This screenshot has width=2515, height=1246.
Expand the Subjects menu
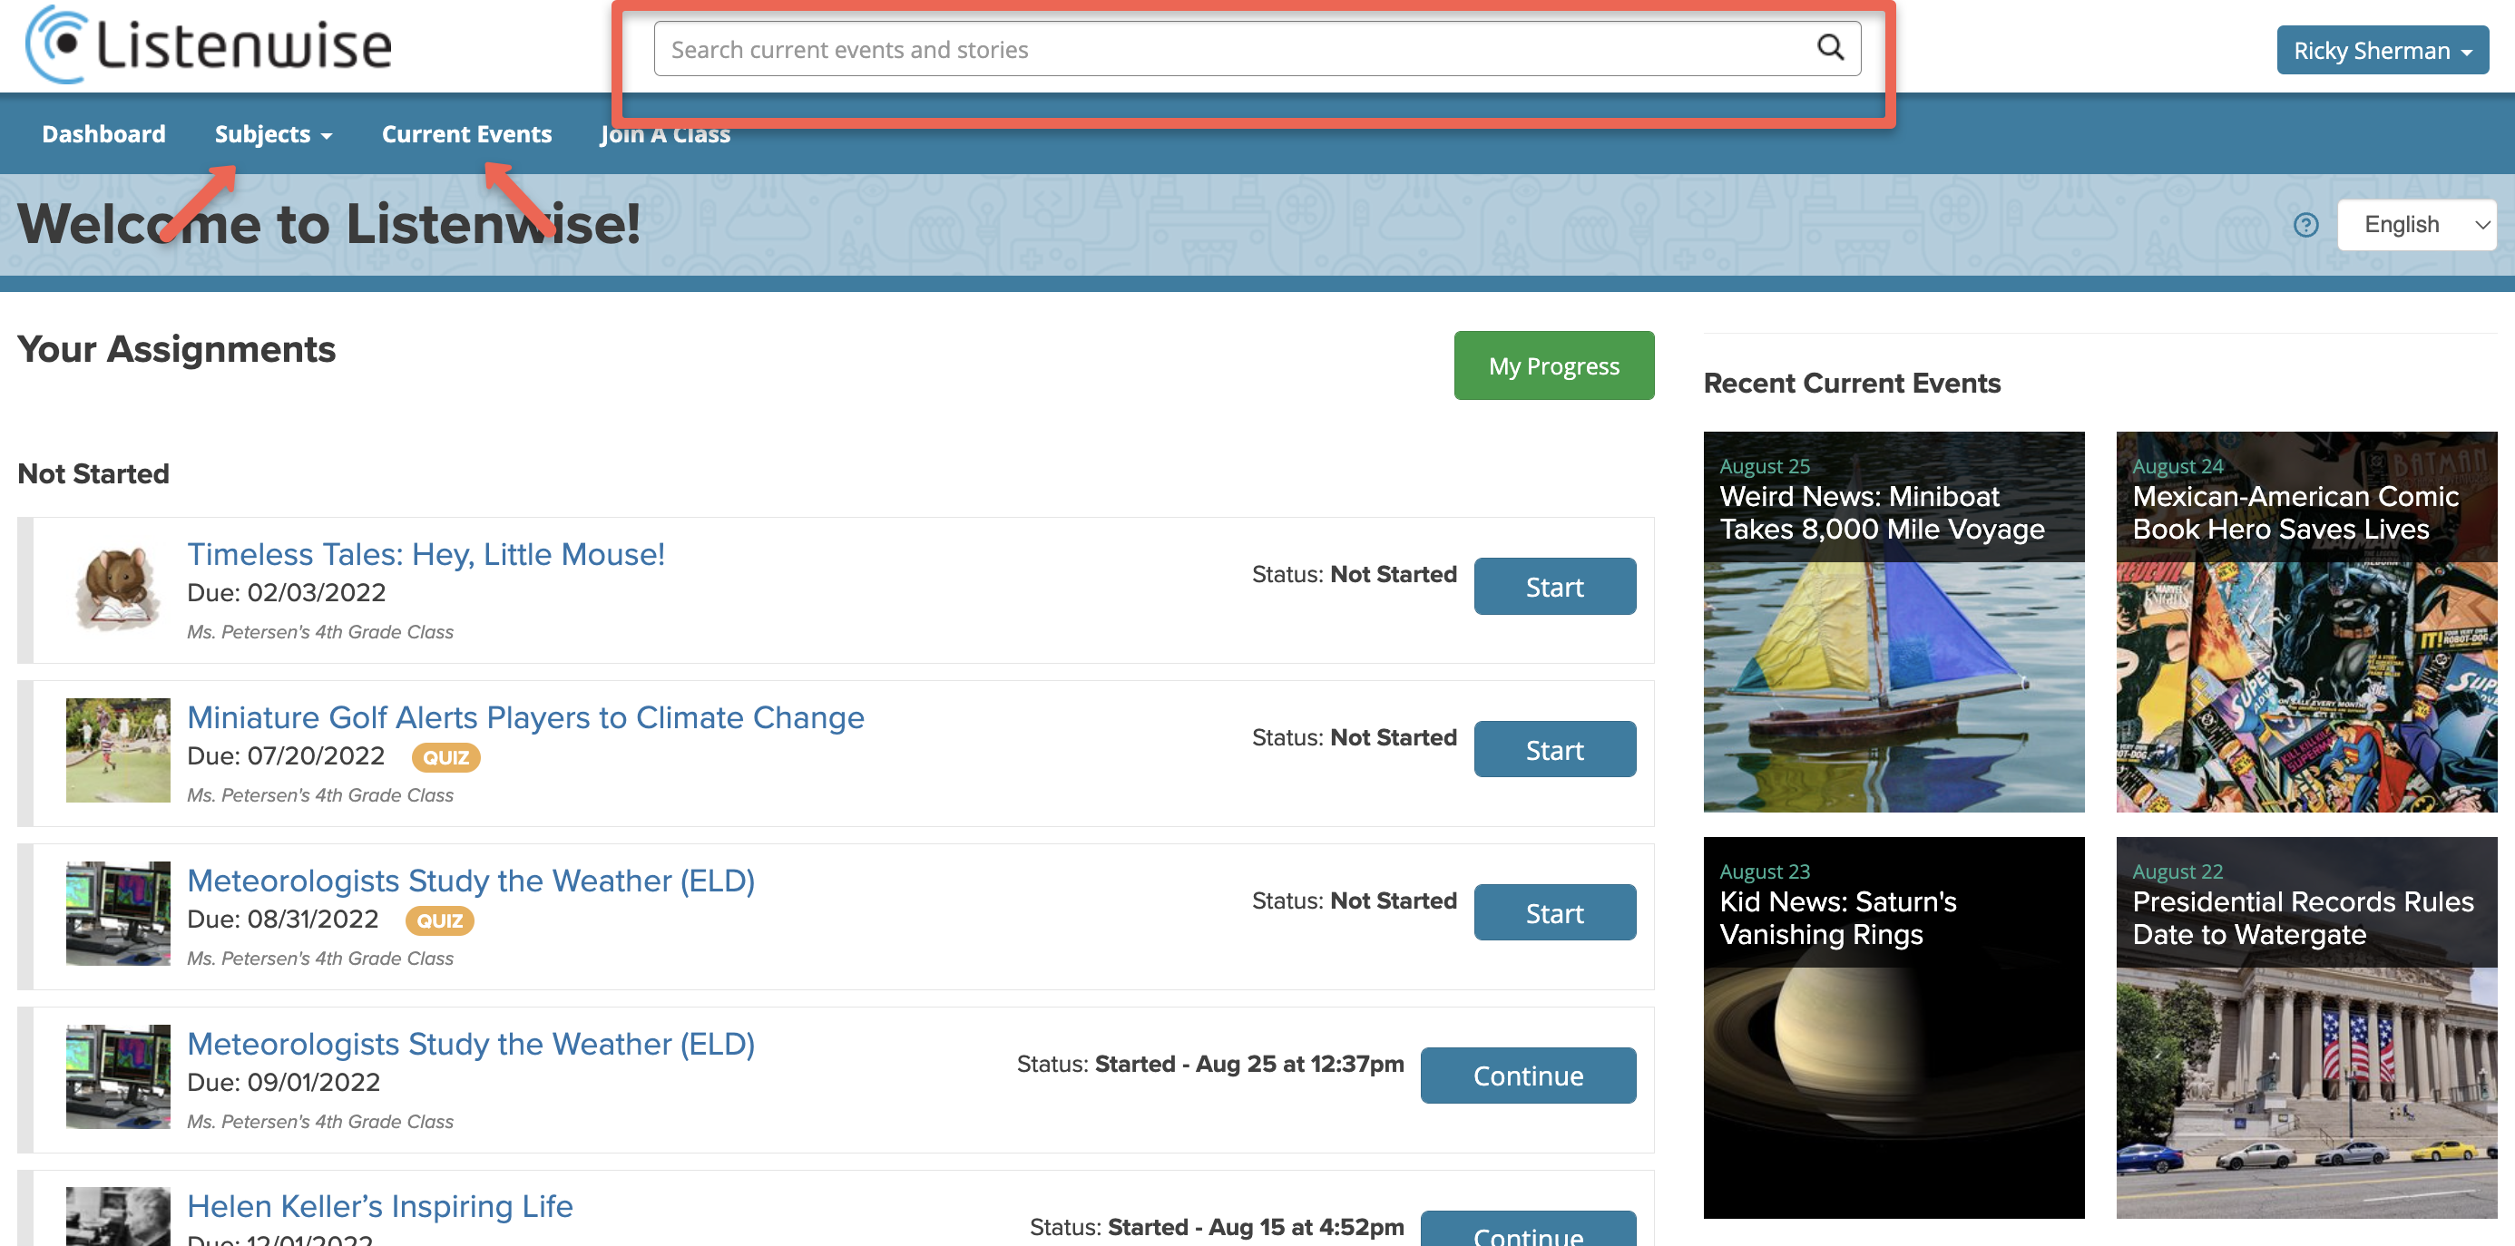point(273,133)
